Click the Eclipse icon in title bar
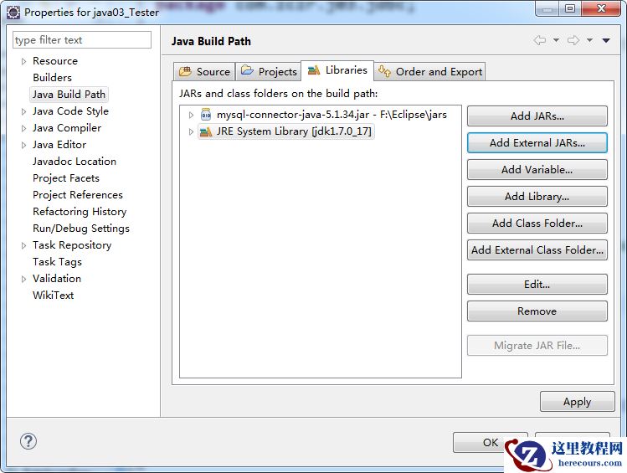This screenshot has width=627, height=473. click(13, 13)
